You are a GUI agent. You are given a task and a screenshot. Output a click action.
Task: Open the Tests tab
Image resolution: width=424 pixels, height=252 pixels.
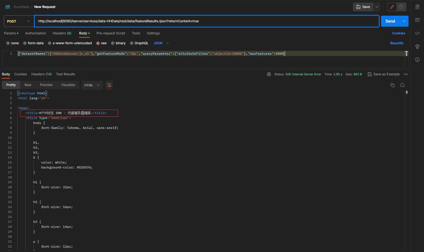point(136,33)
